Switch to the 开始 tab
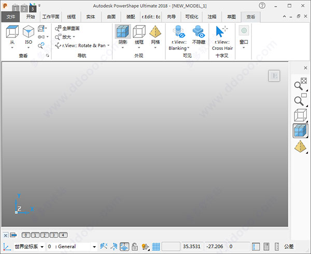This screenshot has width=311, height=254. (31, 17)
